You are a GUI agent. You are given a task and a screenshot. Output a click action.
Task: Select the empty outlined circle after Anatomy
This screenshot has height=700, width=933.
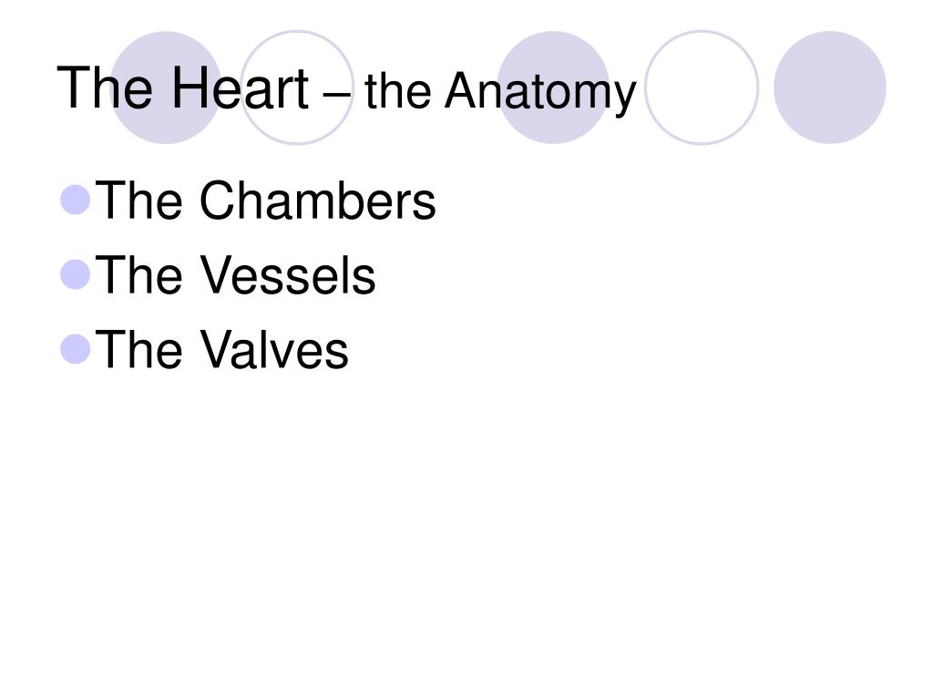pos(702,87)
